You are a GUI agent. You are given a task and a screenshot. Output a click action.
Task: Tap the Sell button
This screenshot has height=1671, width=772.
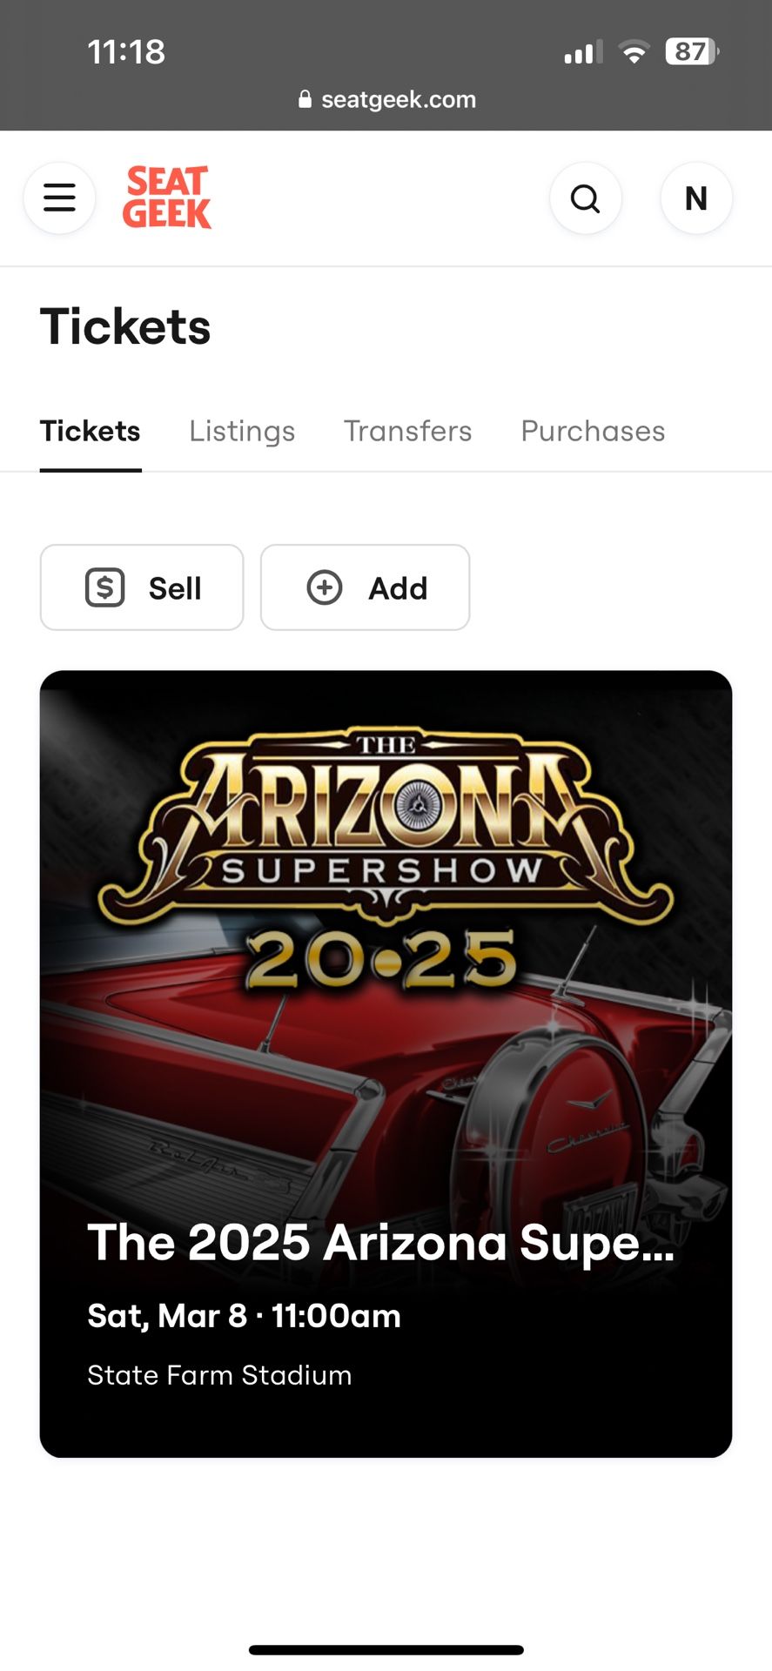142,587
